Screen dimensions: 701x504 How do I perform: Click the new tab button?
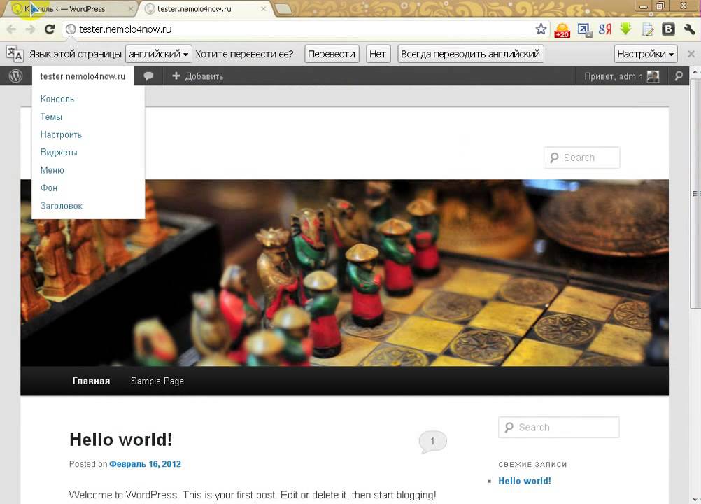pos(283,9)
